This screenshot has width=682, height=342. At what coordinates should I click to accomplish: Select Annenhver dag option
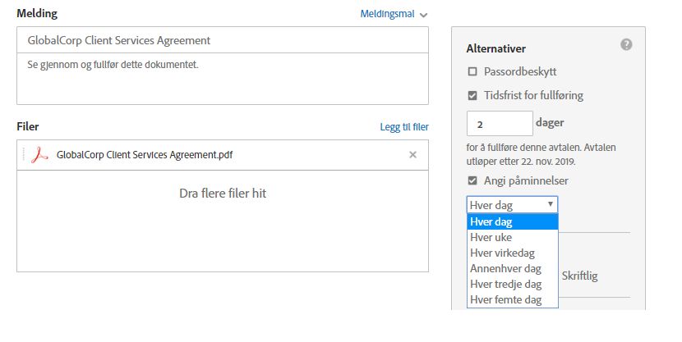[x=513, y=269]
